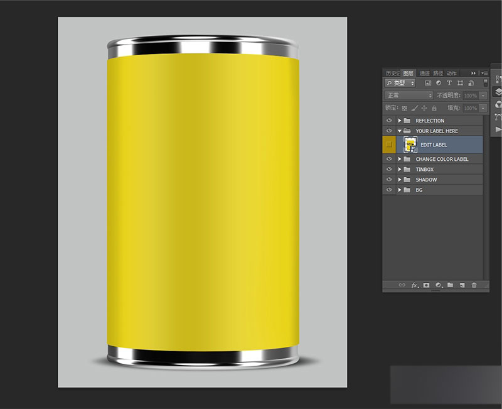
Task: Expand the CHANGE COLOR LABEL group
Action: click(x=400, y=159)
